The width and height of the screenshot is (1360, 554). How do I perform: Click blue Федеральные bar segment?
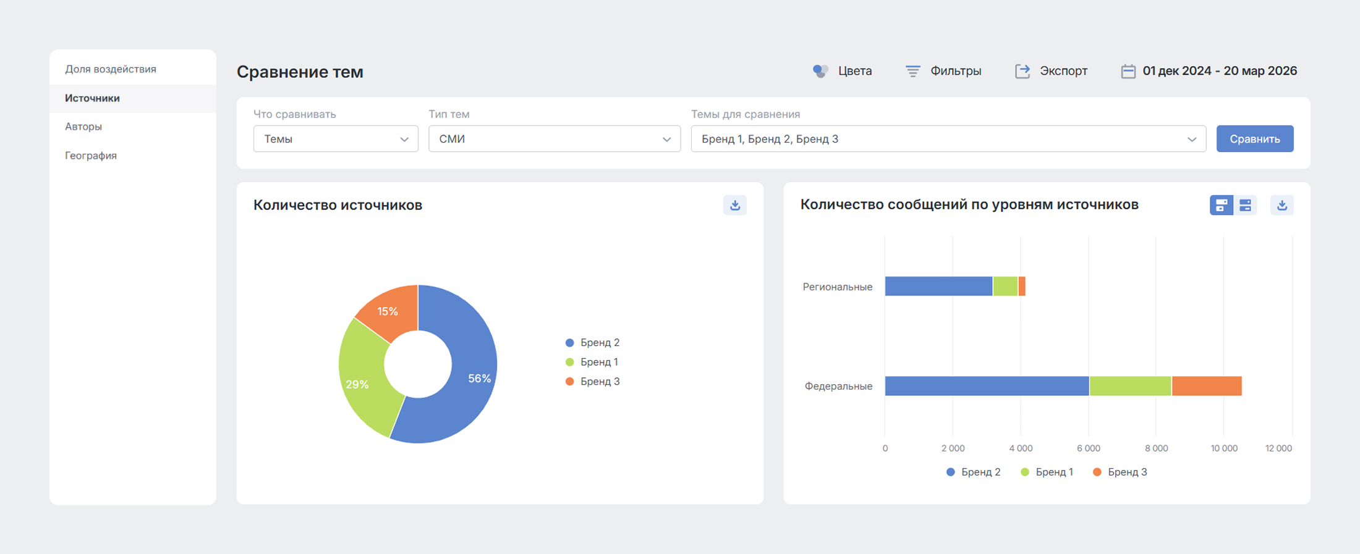click(987, 386)
